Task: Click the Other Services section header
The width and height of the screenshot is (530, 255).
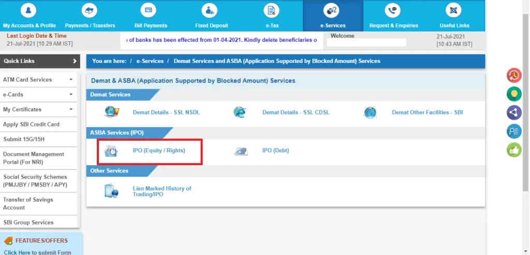Action: click(109, 171)
